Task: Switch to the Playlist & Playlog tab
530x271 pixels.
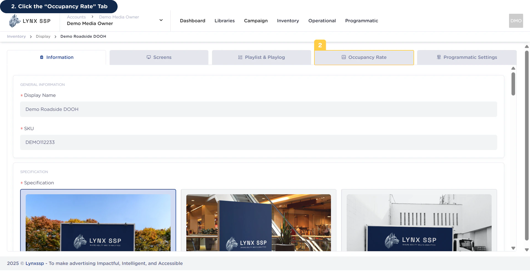Action: click(261, 57)
